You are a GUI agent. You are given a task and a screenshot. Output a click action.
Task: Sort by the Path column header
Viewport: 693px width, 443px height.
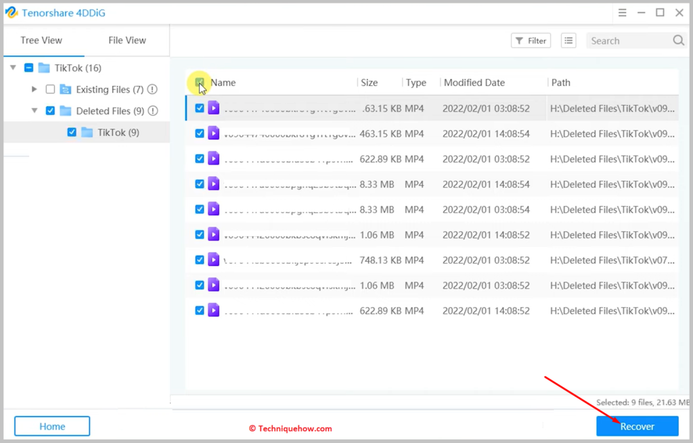point(561,83)
